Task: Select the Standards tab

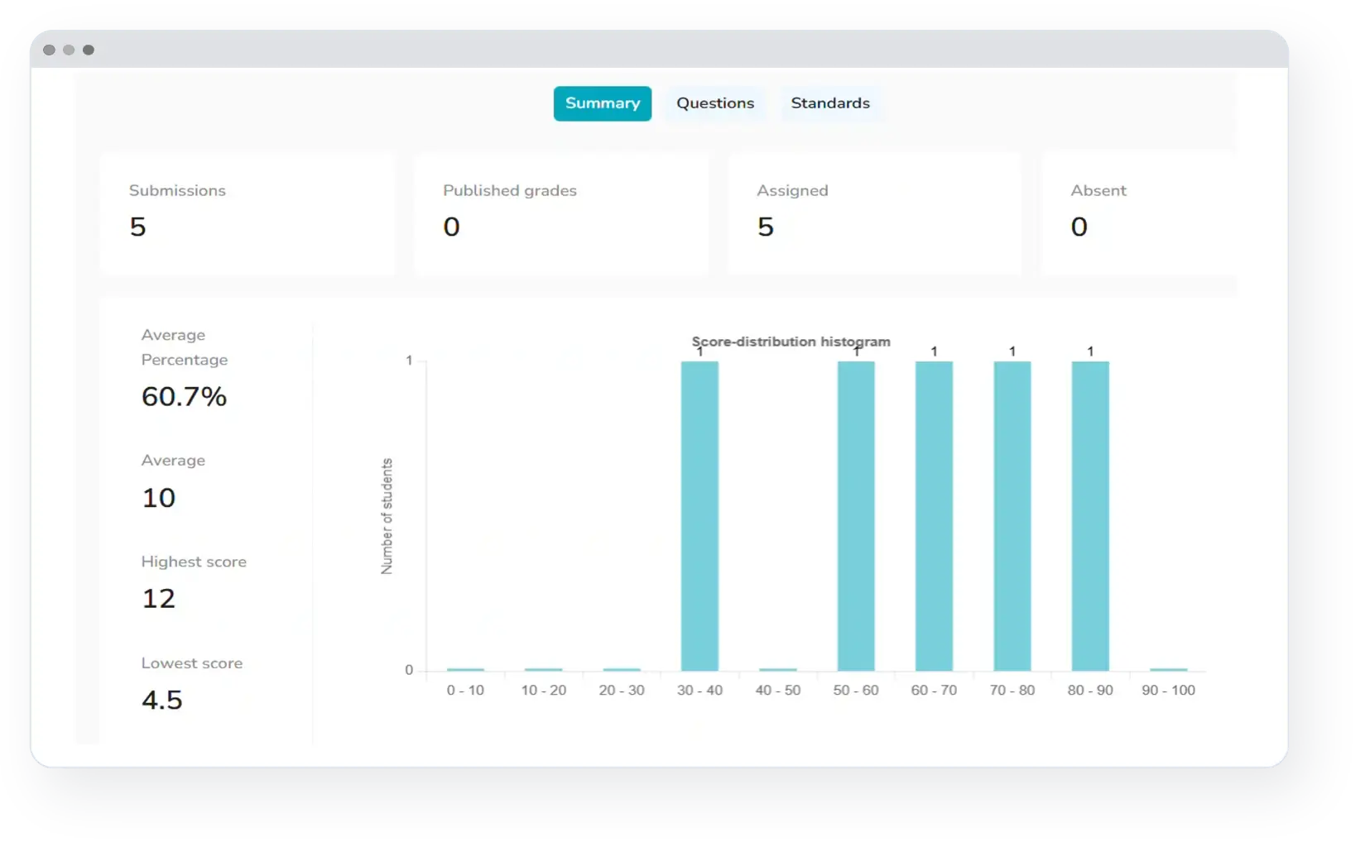Action: (x=829, y=103)
